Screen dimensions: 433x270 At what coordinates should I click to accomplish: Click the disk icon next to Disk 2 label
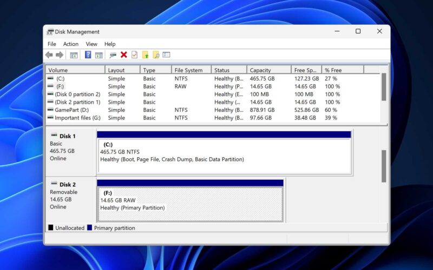pyautogui.click(x=54, y=184)
